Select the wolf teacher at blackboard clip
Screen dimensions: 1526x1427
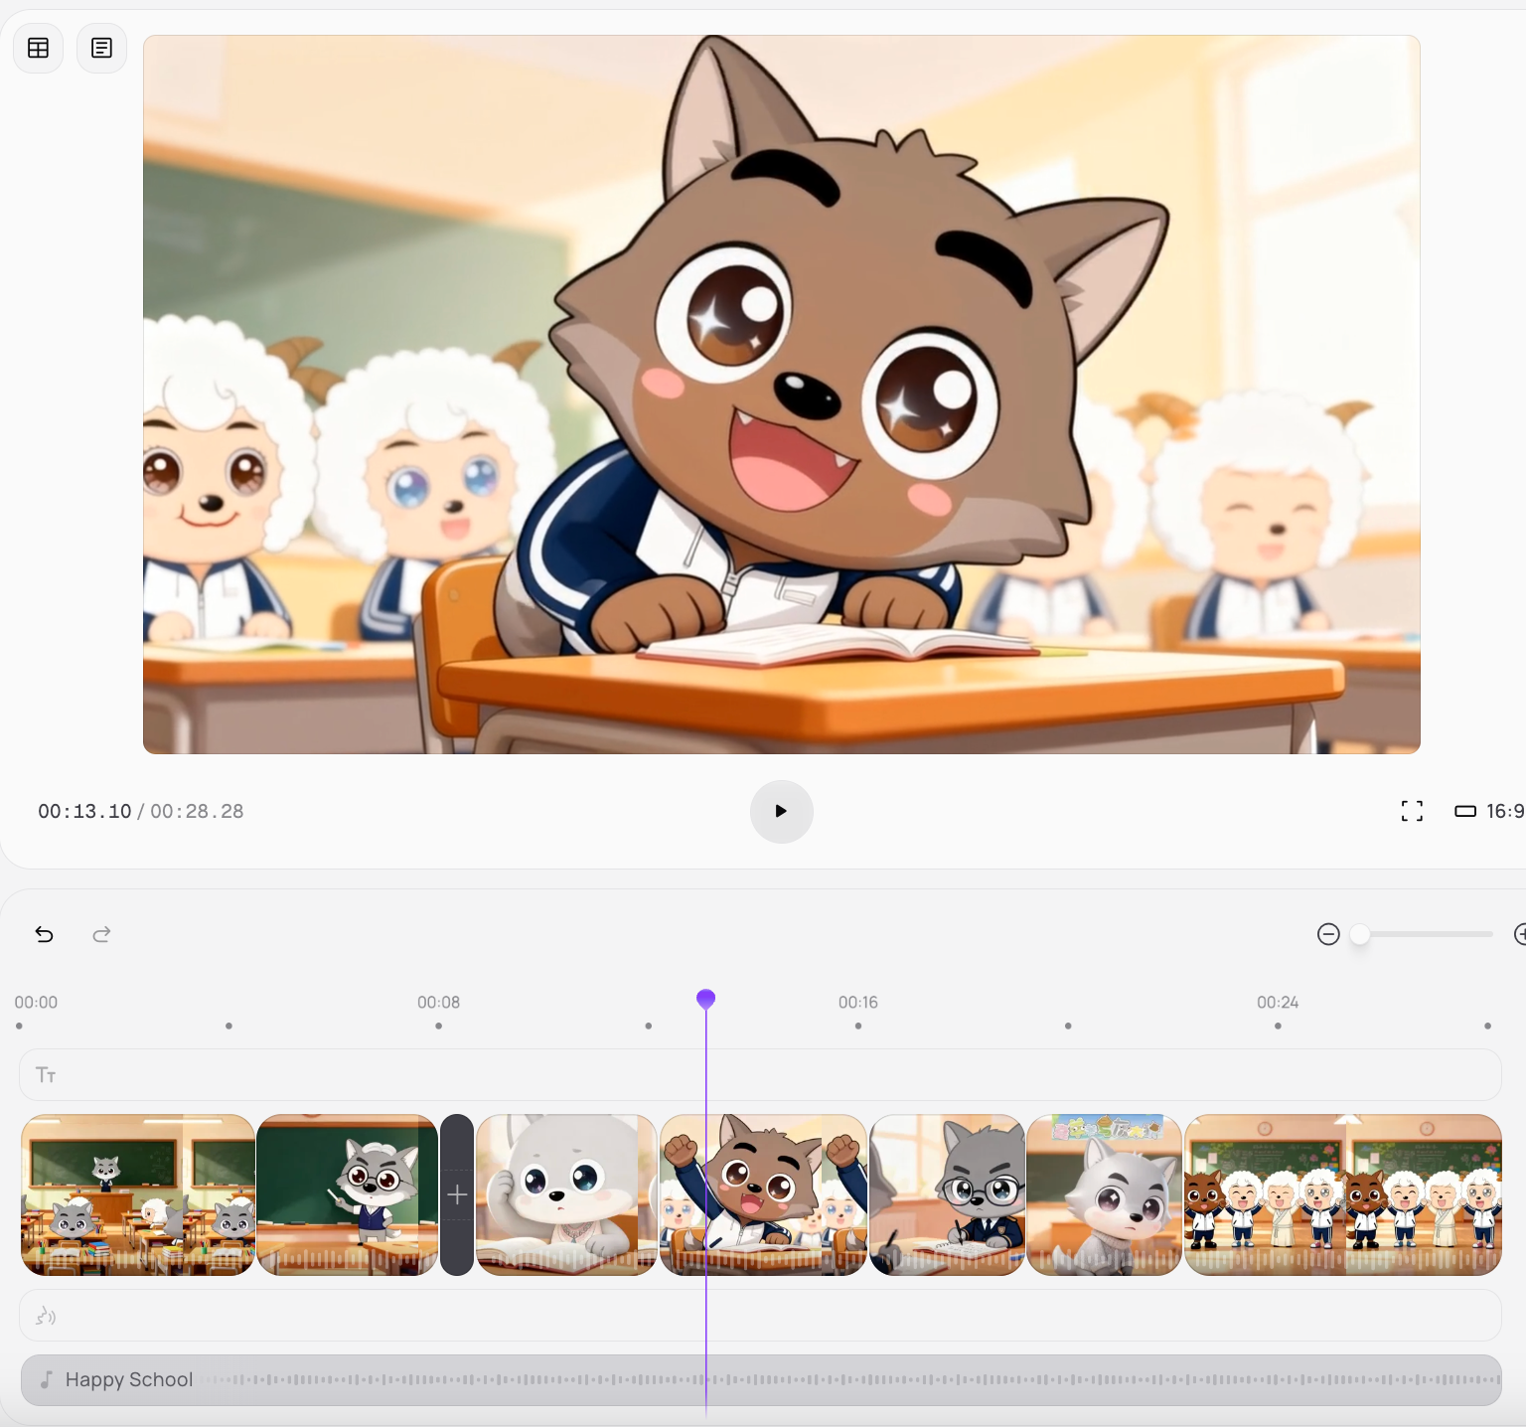point(347,1194)
